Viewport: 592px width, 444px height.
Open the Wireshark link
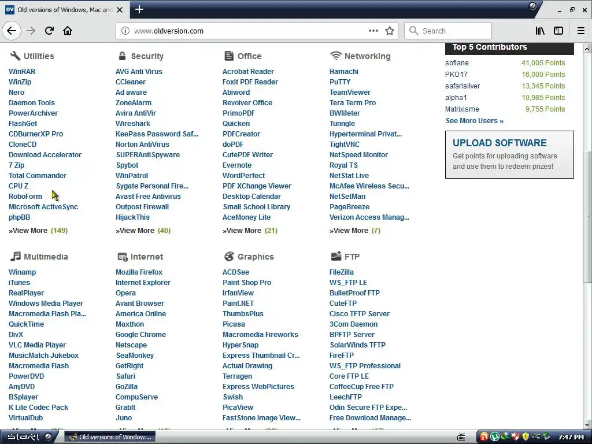[133, 124]
